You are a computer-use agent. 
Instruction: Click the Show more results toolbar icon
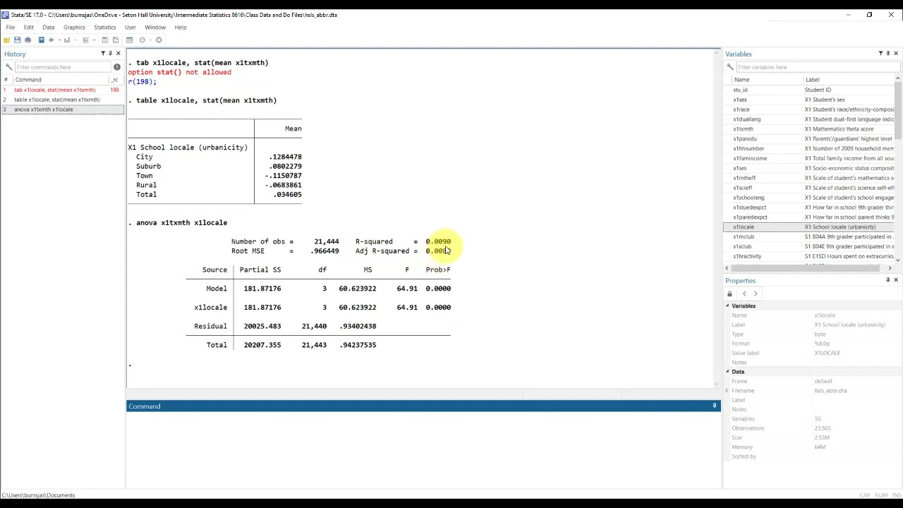(142, 40)
